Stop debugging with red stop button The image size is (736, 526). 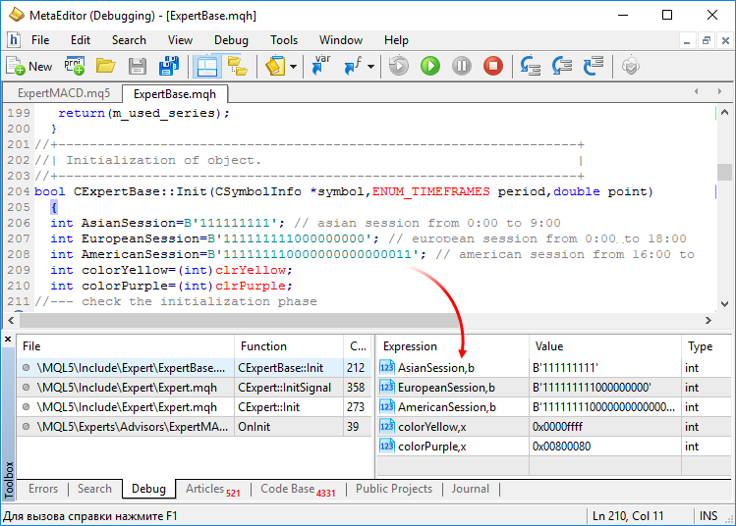[x=493, y=66]
